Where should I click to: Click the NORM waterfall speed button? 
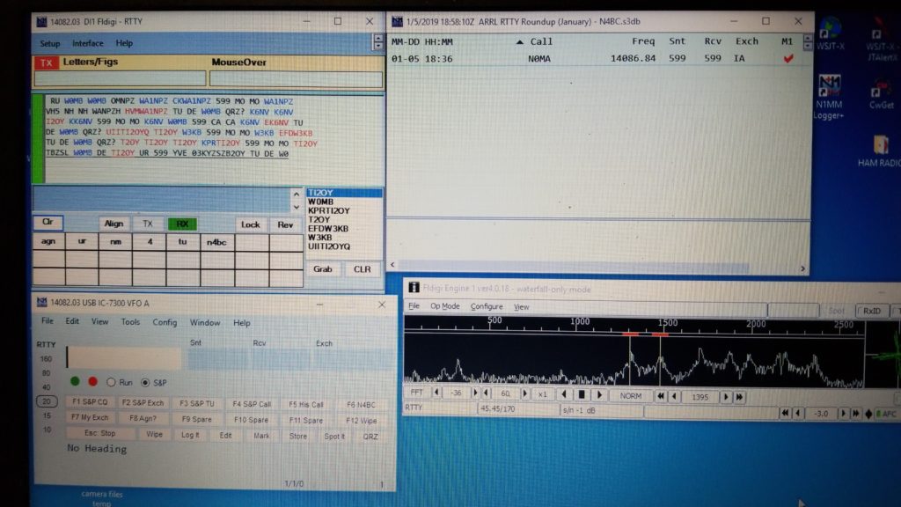(630, 395)
